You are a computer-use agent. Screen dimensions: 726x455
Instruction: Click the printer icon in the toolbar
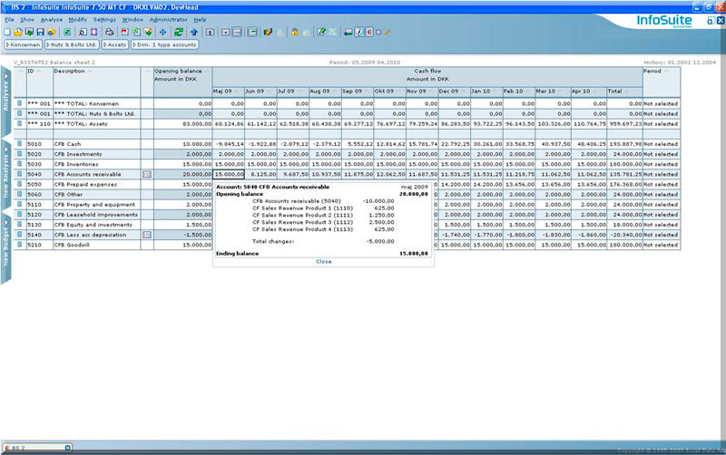pyautogui.click(x=109, y=32)
